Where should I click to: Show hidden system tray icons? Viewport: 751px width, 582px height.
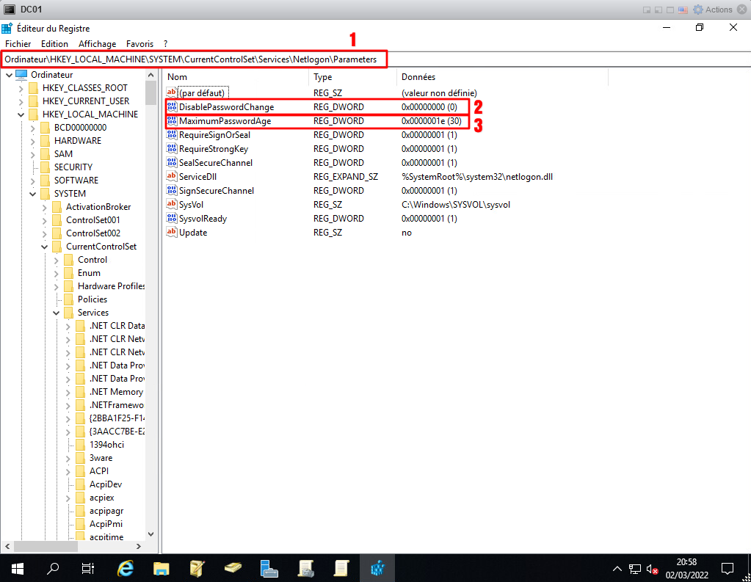[x=618, y=569]
